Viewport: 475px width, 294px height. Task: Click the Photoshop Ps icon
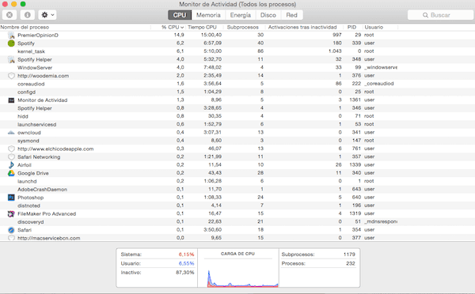coord(11,198)
